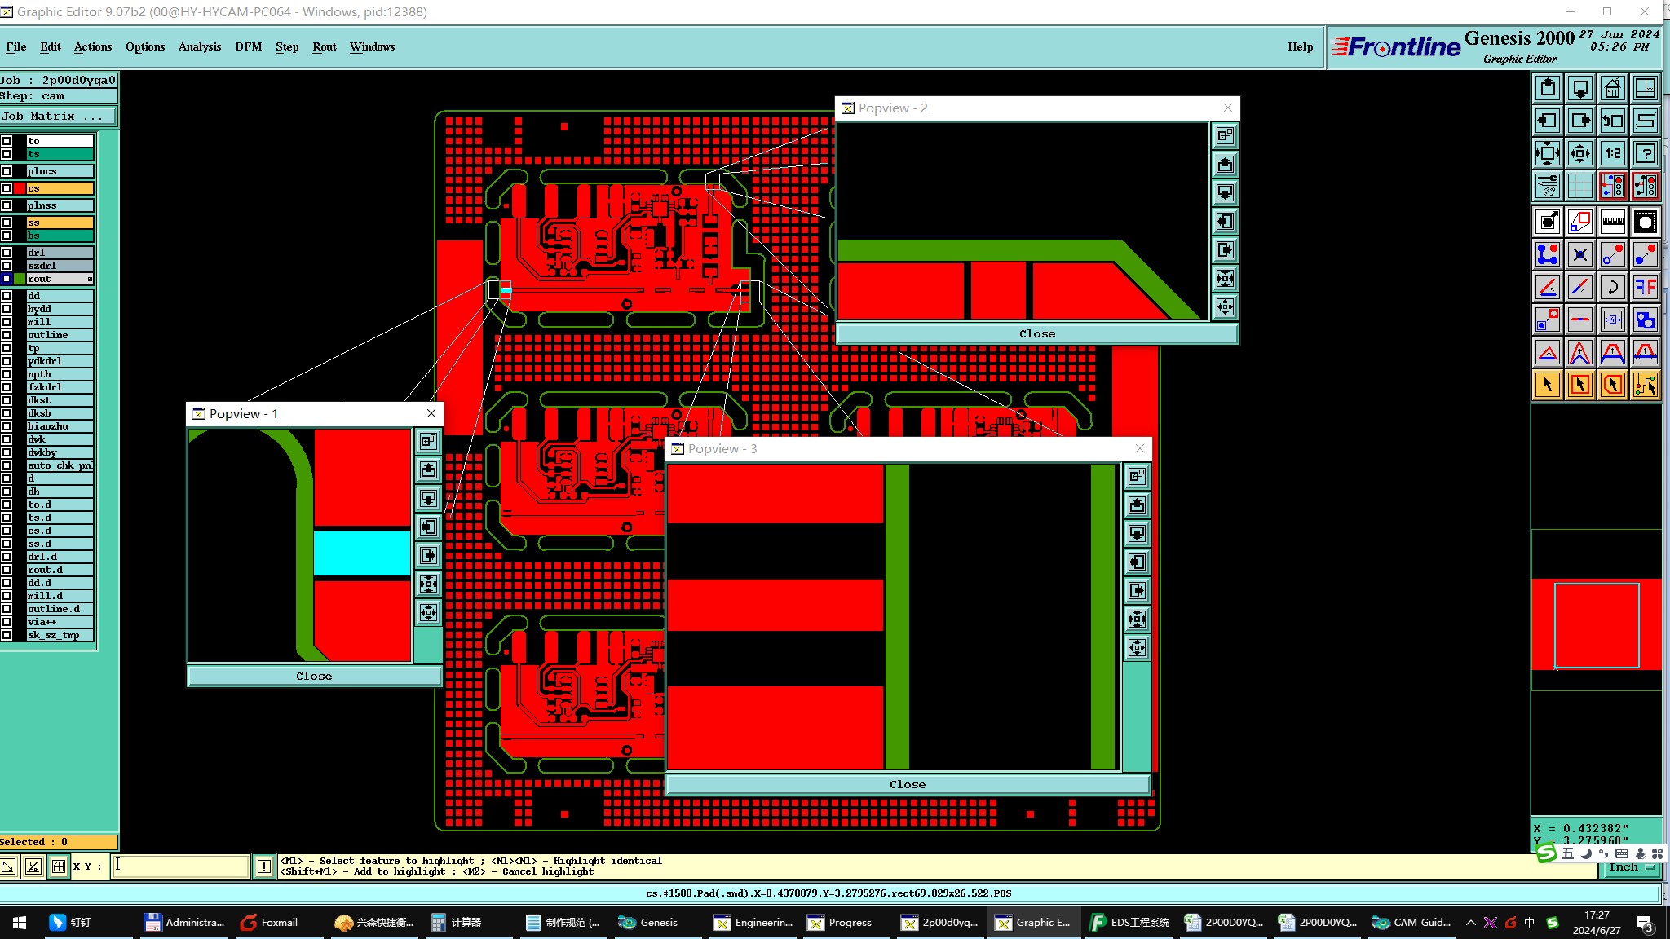Click the pan up arrow icon
The image size is (1670, 939).
tap(1547, 88)
